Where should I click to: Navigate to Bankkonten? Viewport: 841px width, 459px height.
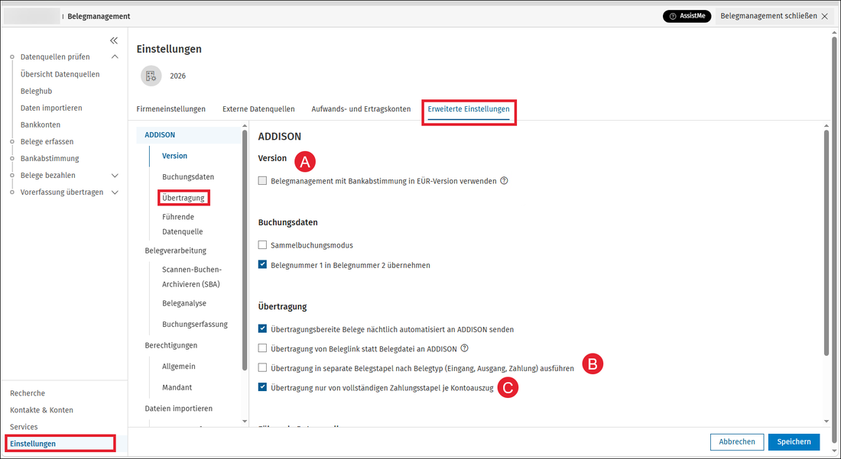(x=41, y=124)
